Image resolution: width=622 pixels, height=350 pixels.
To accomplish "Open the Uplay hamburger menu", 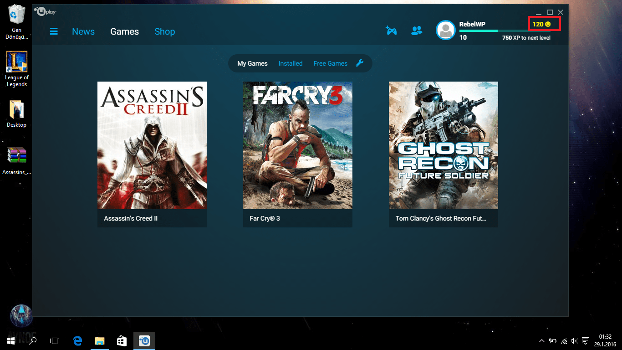I will (54, 31).
